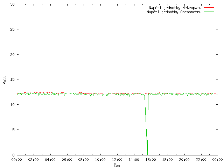Image resolution: width=224 pixels, height=168 pixels.
Task: Click the green Anemometru legend line sample
Action: pos(209,12)
